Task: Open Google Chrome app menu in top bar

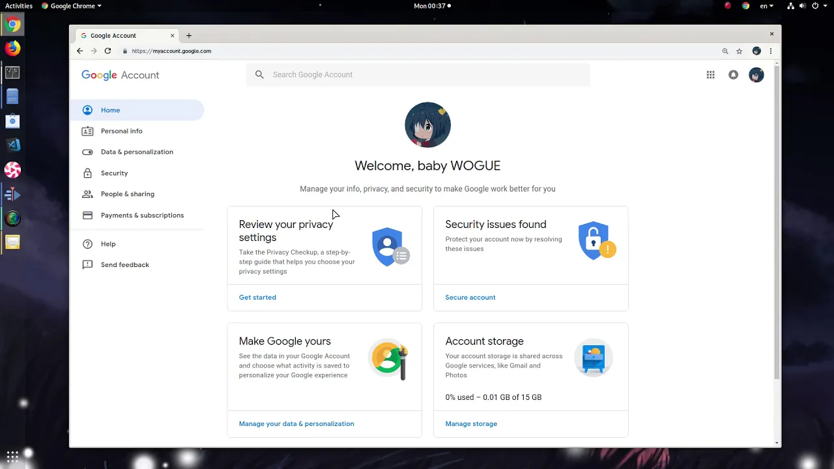Action: point(72,6)
